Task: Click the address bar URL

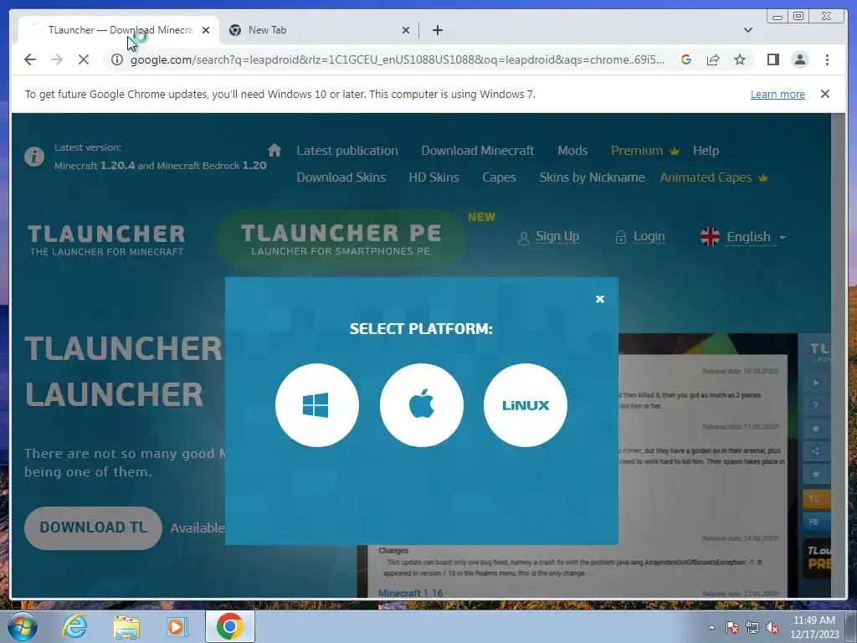Action: coord(398,59)
